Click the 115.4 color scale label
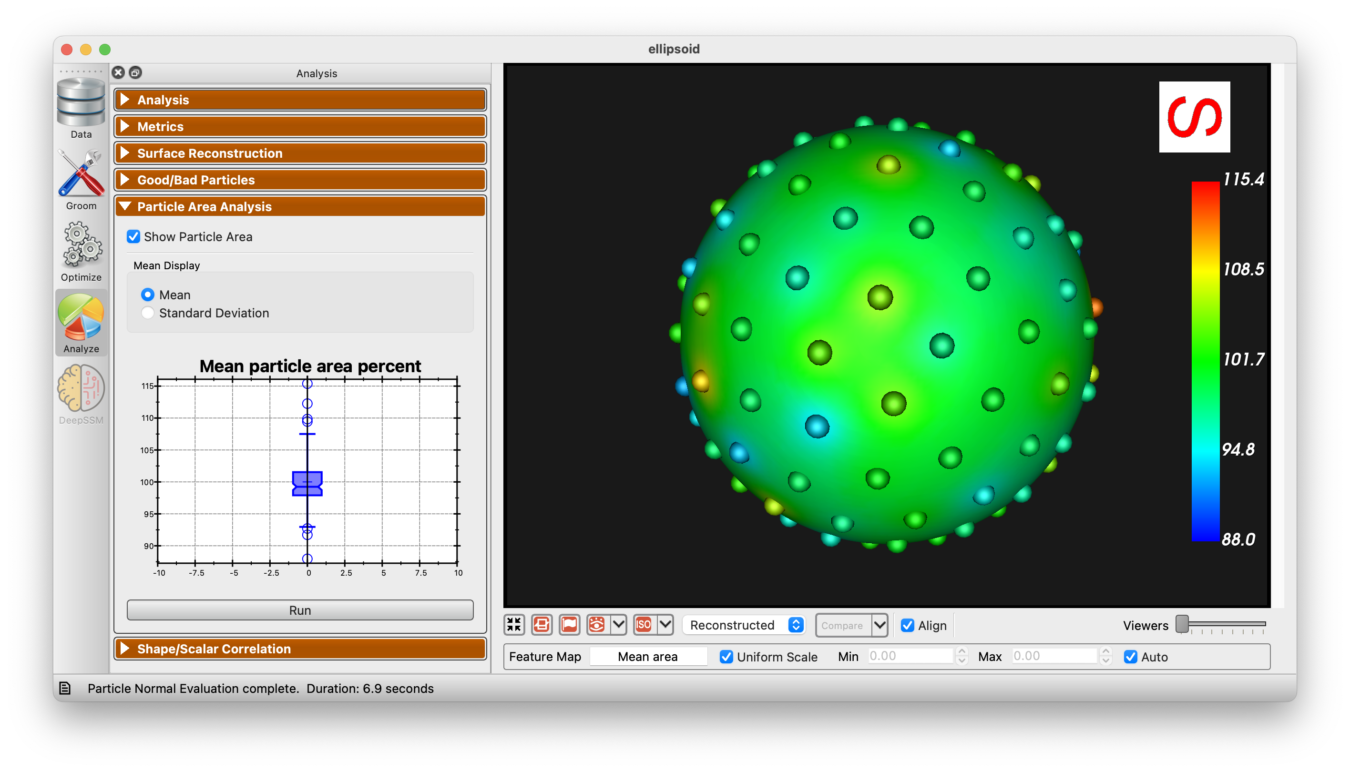The height and width of the screenshot is (772, 1350). (x=1243, y=179)
